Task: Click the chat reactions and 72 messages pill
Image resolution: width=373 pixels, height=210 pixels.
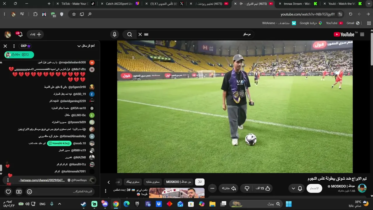Action: (19, 55)
